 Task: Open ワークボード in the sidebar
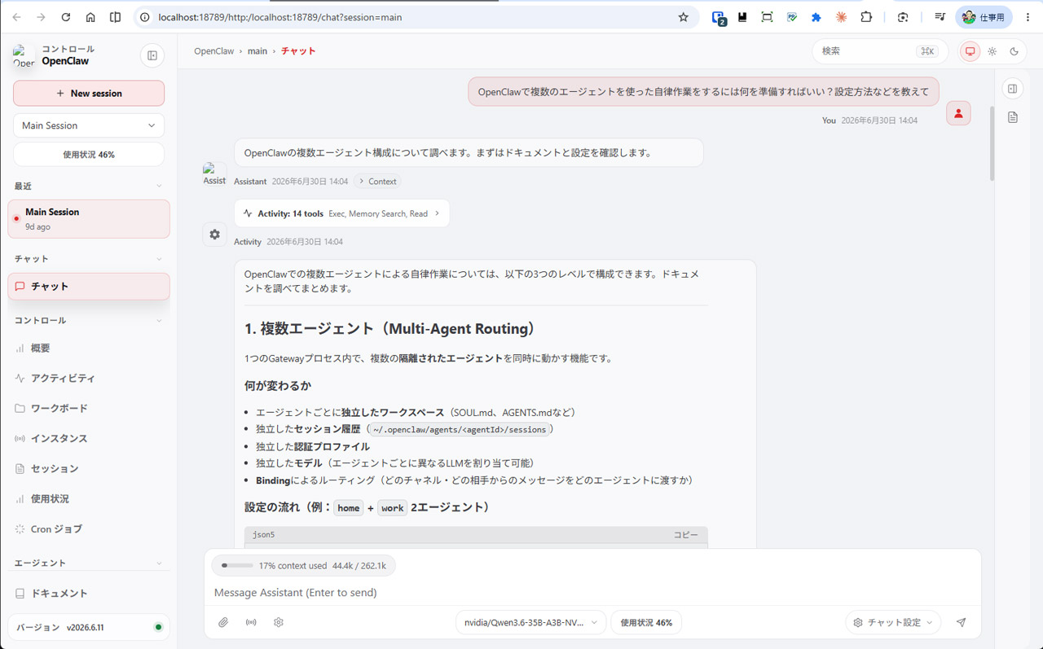pyautogui.click(x=89, y=408)
